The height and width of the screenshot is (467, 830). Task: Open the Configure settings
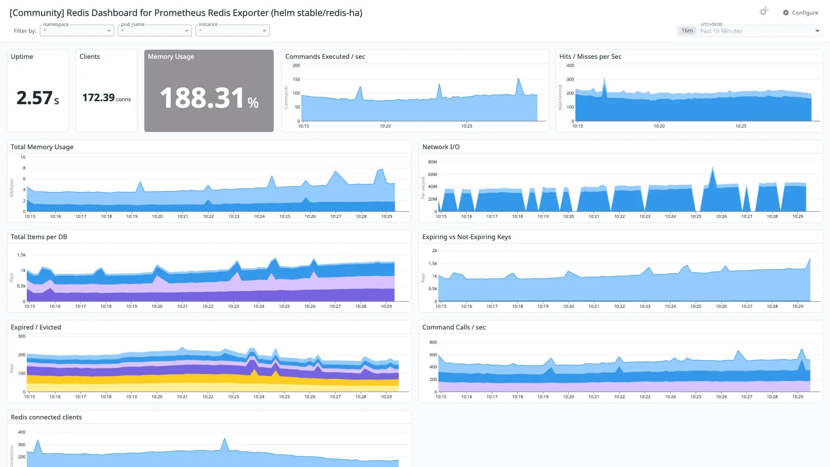click(801, 13)
